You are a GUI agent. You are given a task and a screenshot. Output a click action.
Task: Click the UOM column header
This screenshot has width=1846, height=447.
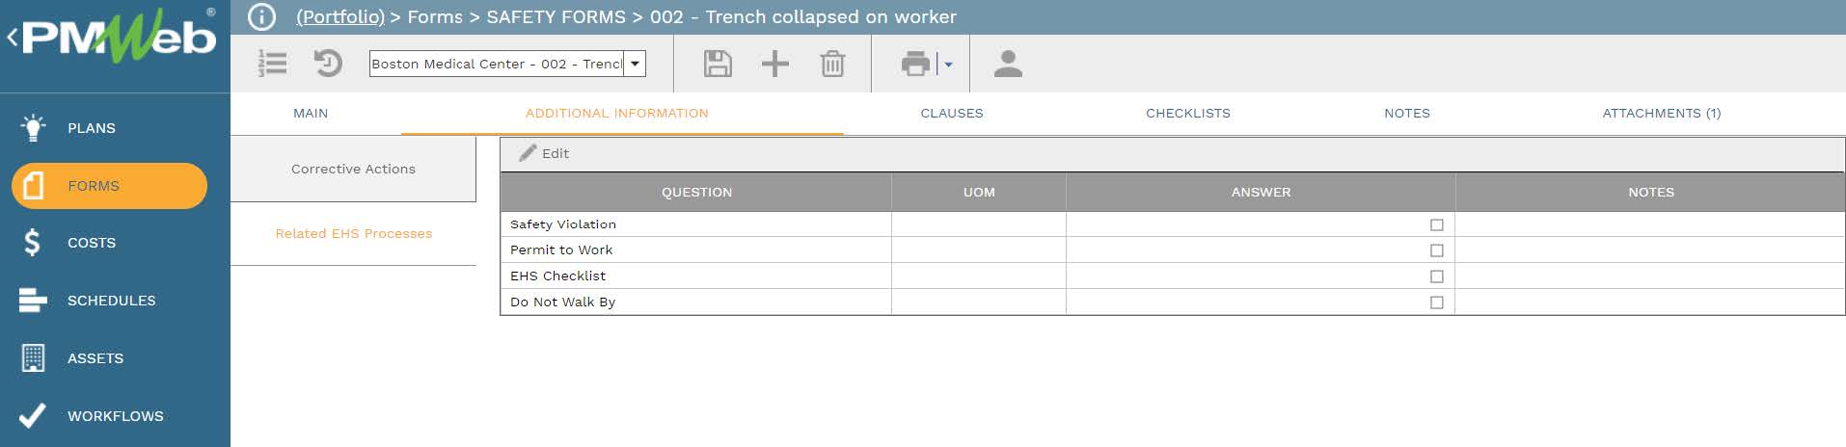pos(979,192)
